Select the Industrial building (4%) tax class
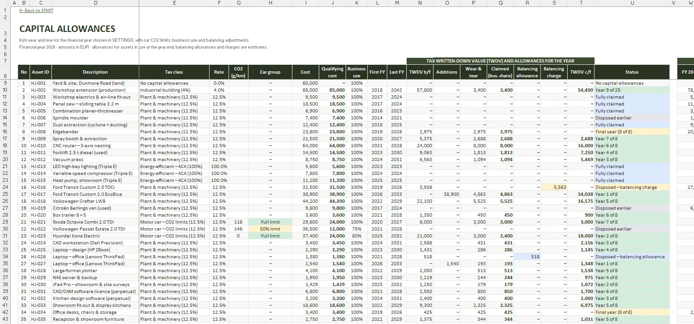Screen dimensions: 694x324 (x=174, y=90)
